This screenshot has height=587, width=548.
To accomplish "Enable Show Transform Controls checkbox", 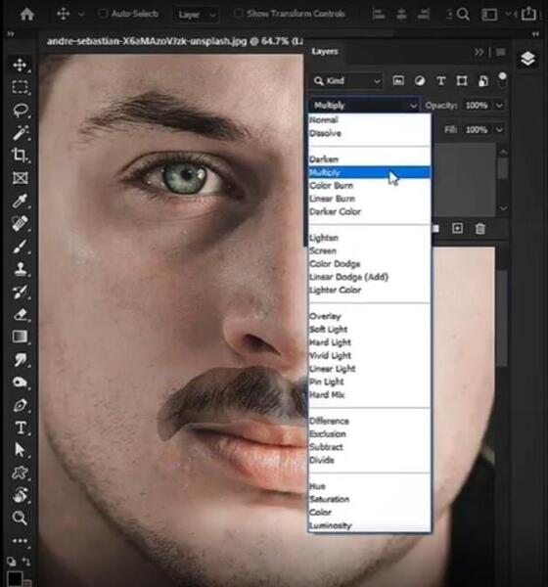I will pyautogui.click(x=238, y=14).
